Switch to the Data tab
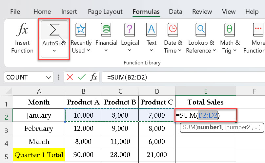 (175, 12)
